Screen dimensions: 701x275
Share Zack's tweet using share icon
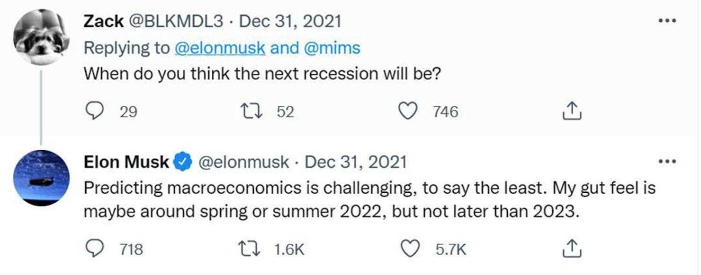(x=572, y=112)
